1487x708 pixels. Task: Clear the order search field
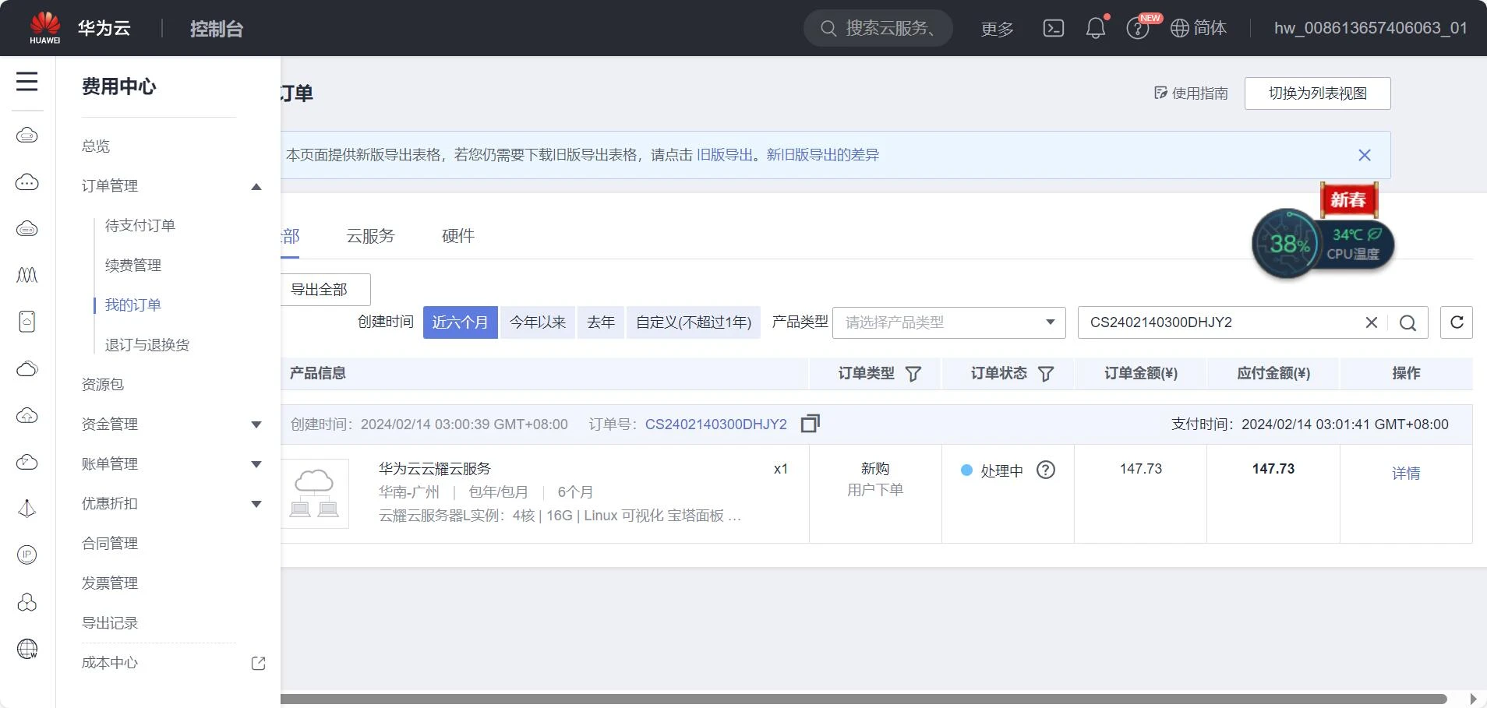click(x=1372, y=322)
